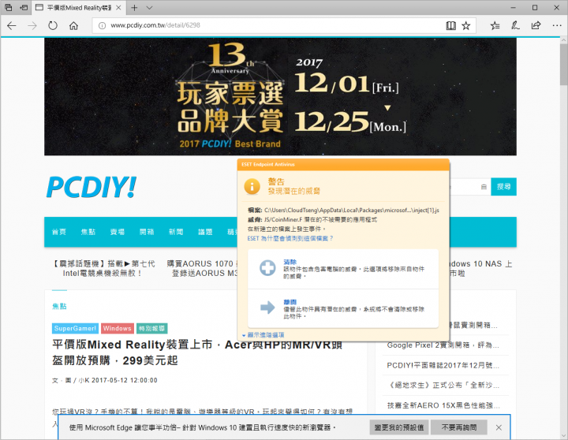Add page to favorites star icon
This screenshot has width=568, height=440.
click(466, 25)
